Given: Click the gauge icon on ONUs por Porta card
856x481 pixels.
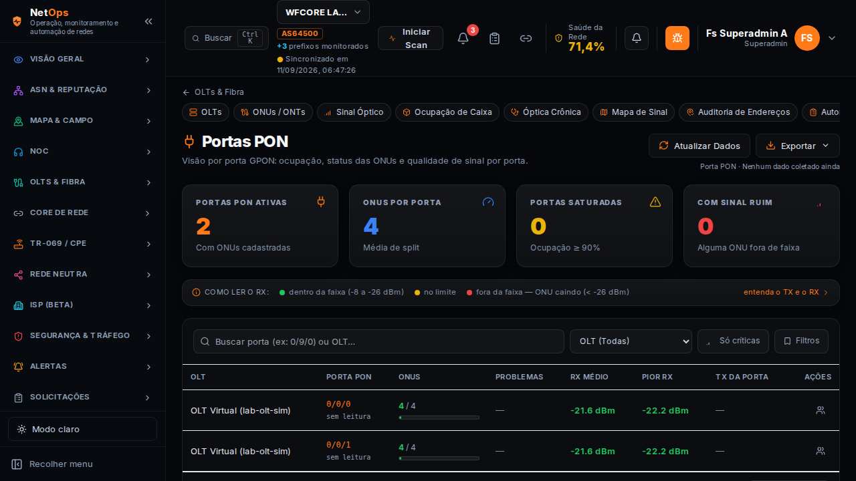Looking at the screenshot, I should point(488,202).
